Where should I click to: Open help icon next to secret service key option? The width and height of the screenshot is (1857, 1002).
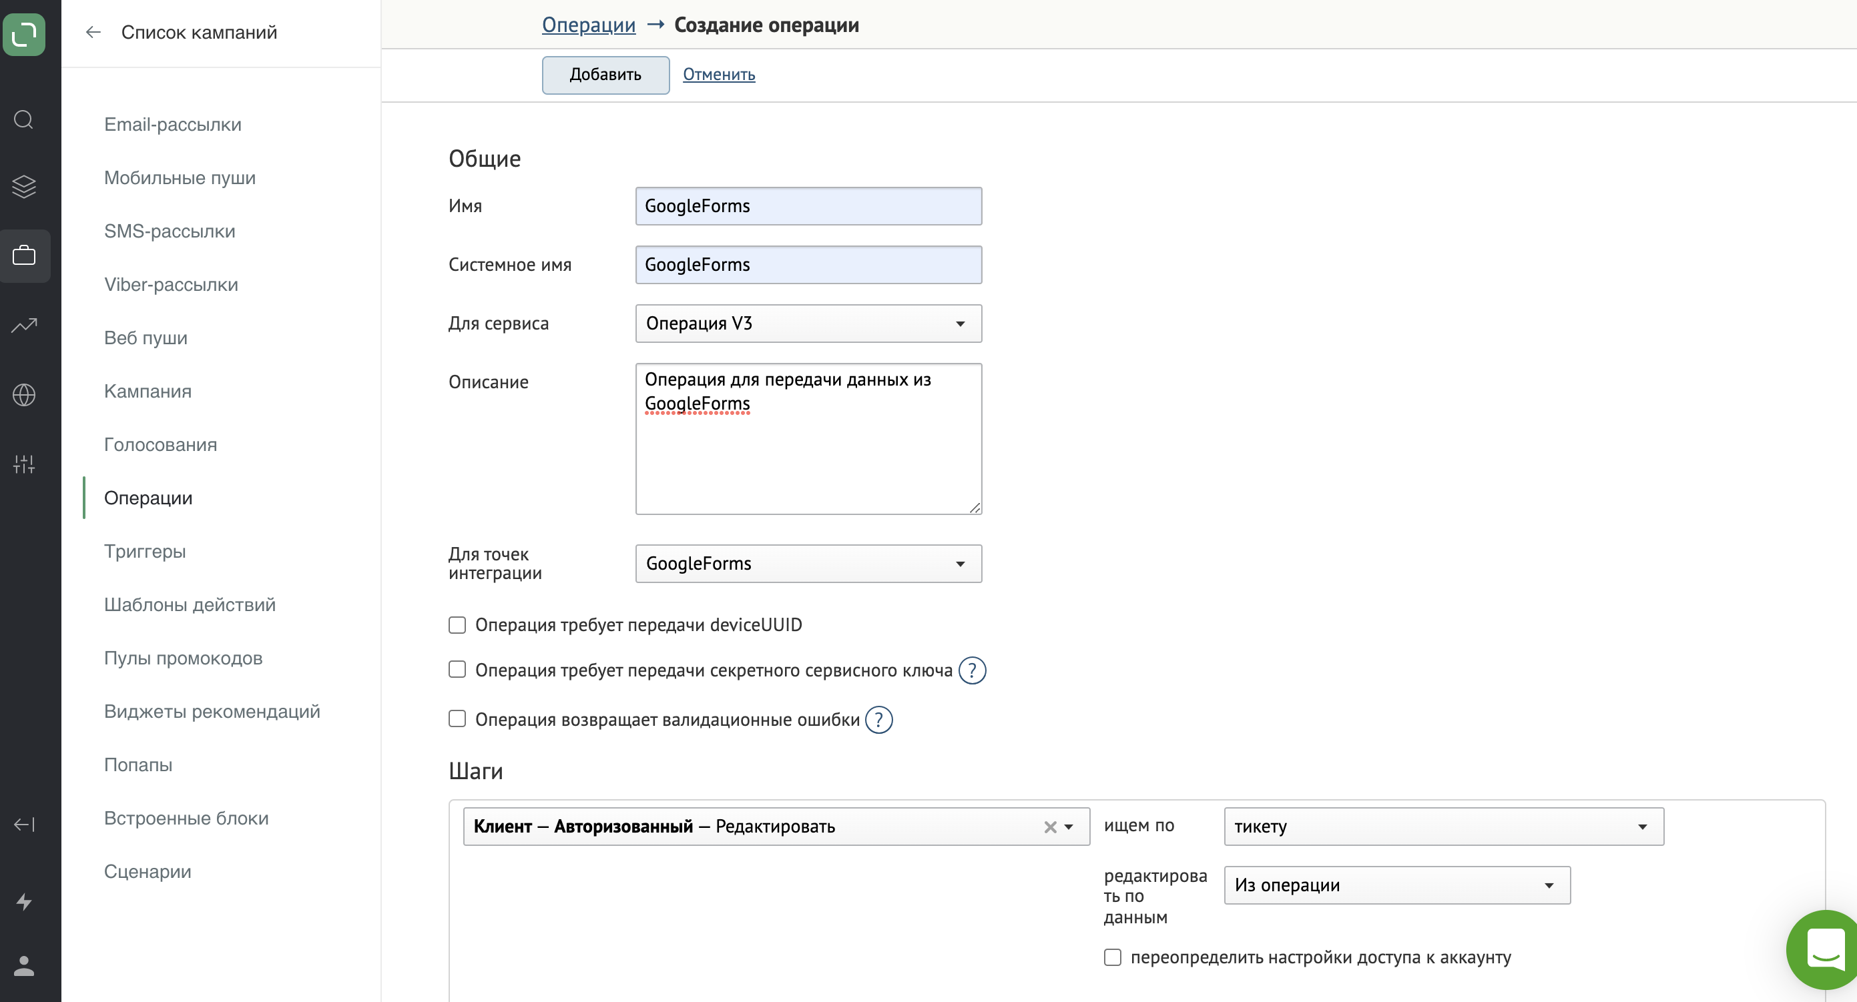(x=972, y=670)
